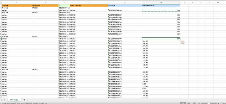Select column M header
The width and height of the screenshot is (226, 104).
(218, 3)
